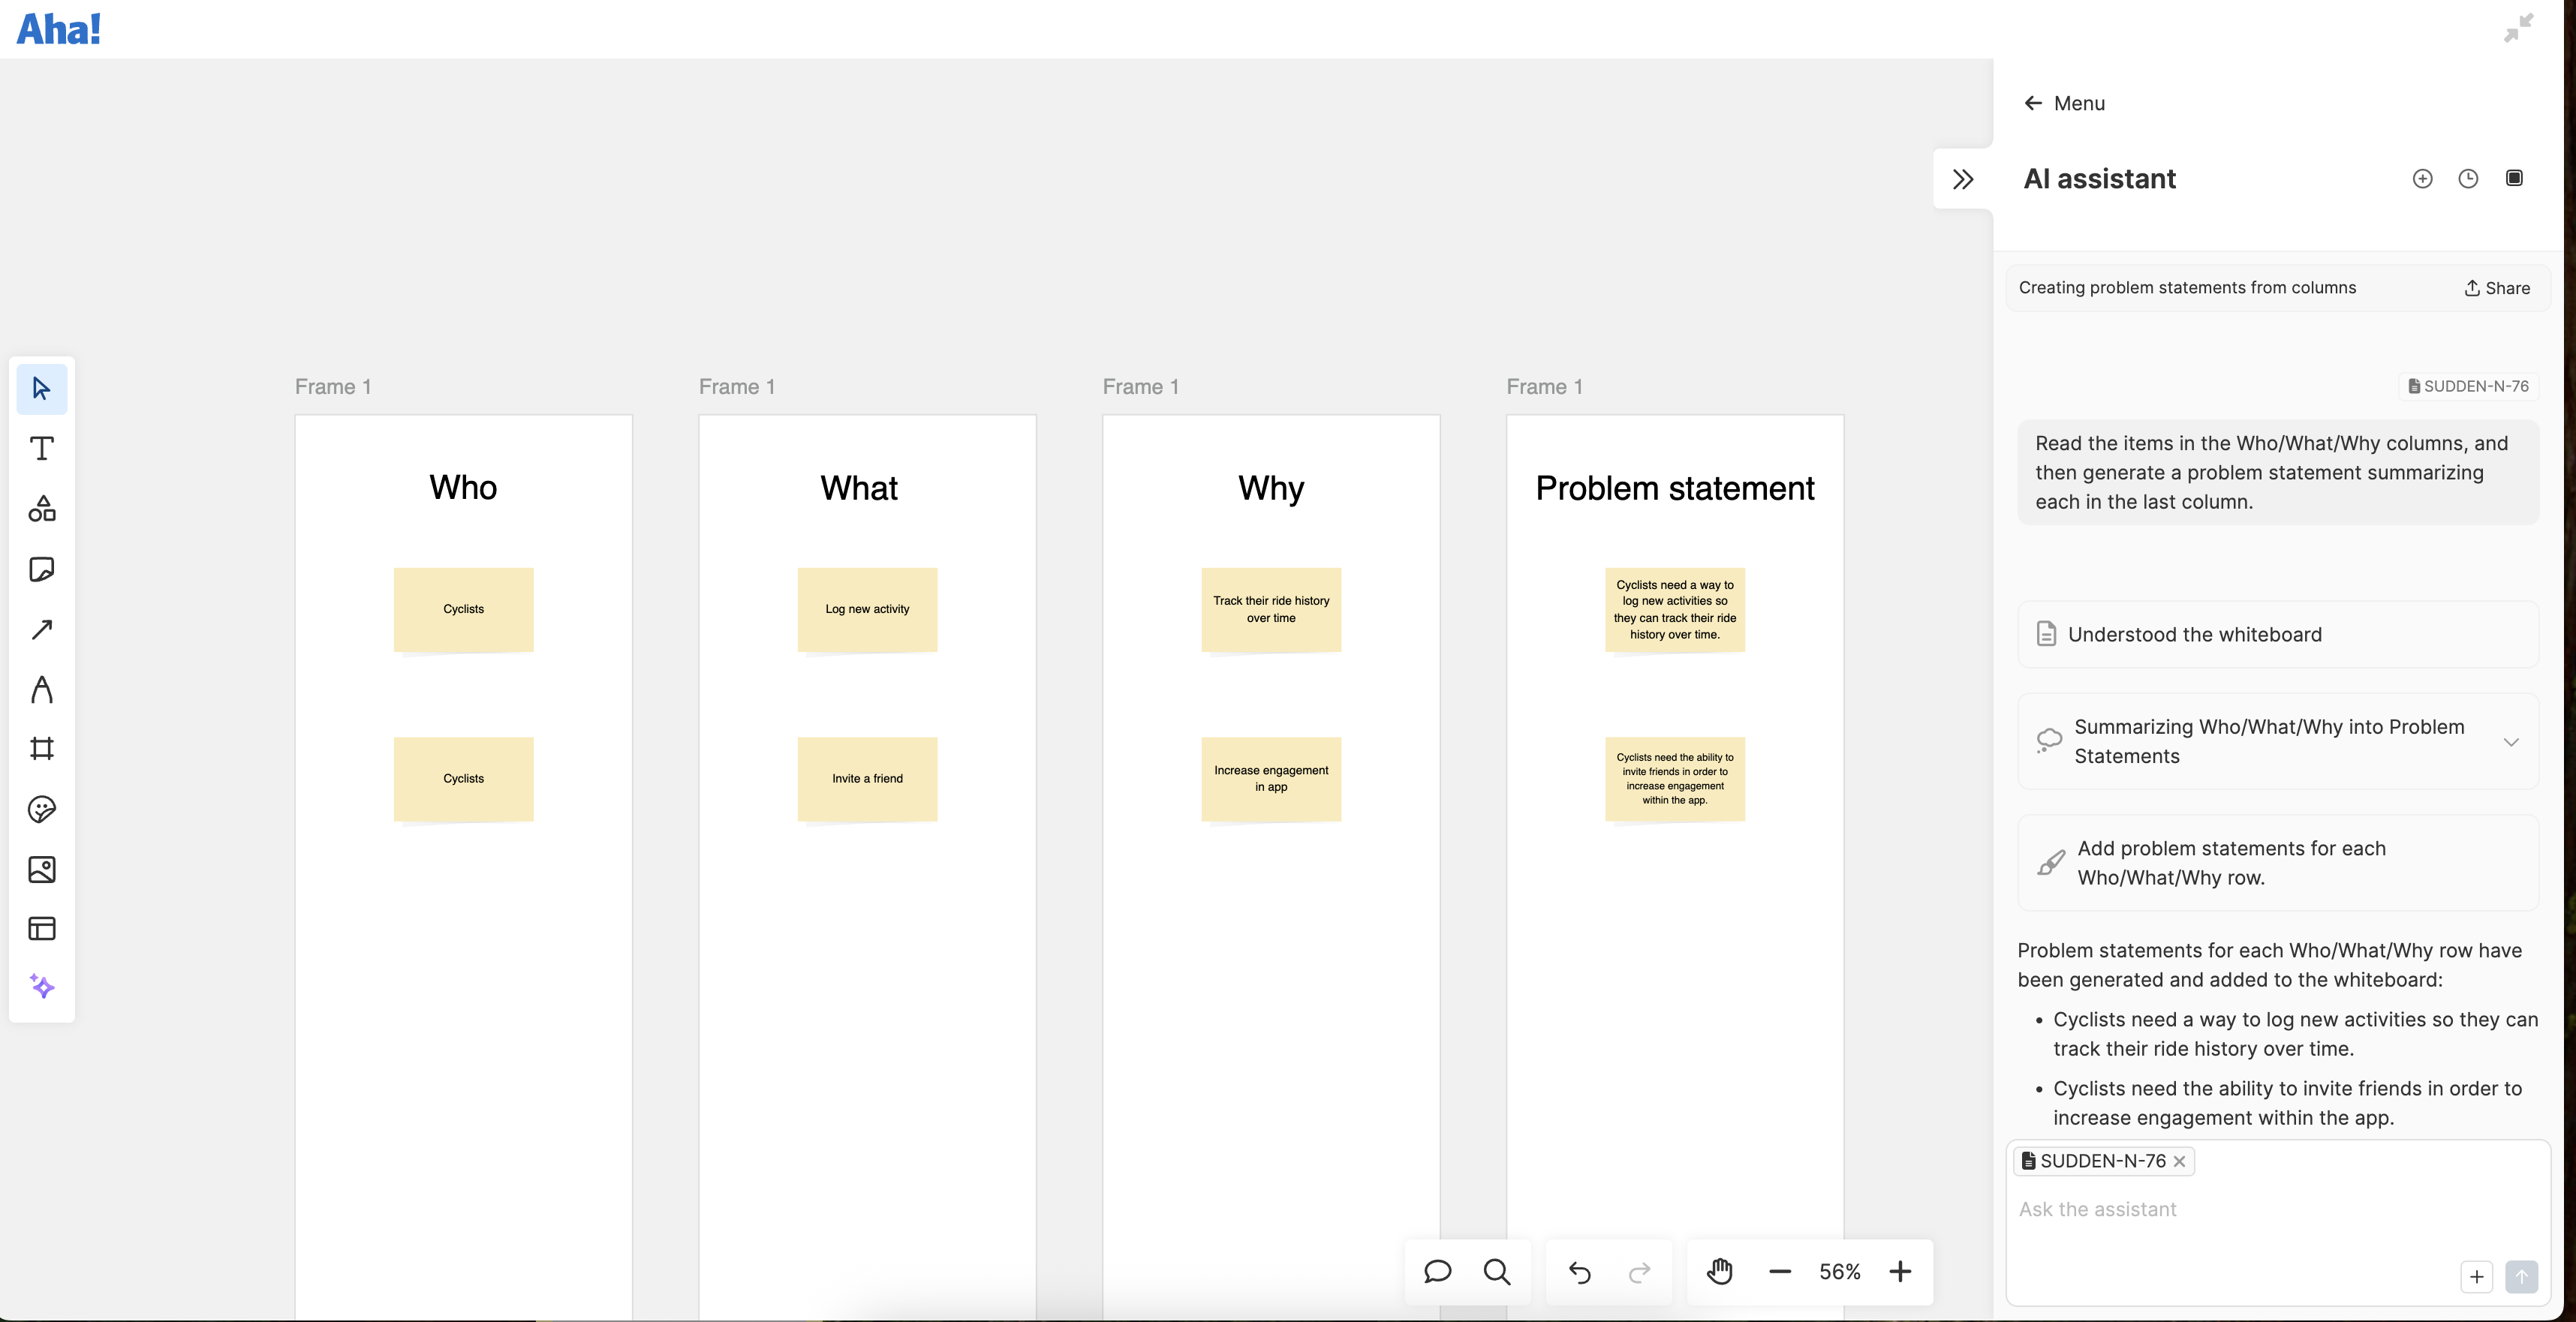Send message with up arrow button
The height and width of the screenshot is (1322, 2576).
point(2521,1276)
